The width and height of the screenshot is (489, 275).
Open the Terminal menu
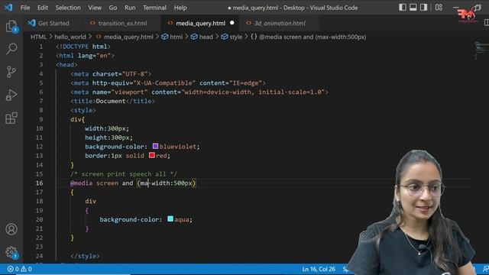(154, 8)
